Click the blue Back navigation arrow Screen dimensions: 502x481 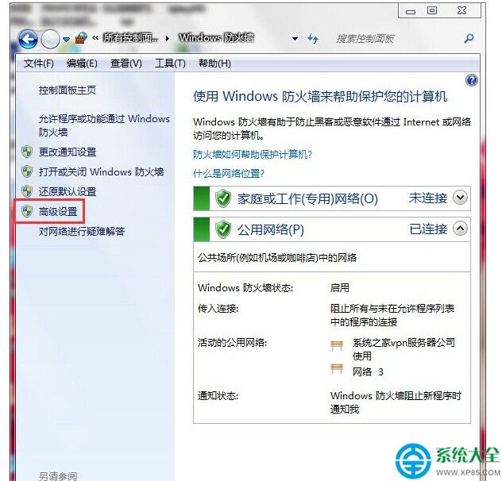28,40
